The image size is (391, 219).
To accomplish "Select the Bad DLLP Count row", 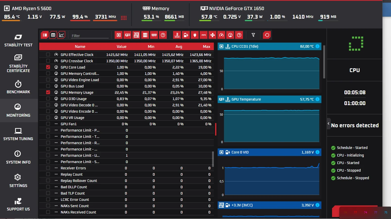I will 127,187.
